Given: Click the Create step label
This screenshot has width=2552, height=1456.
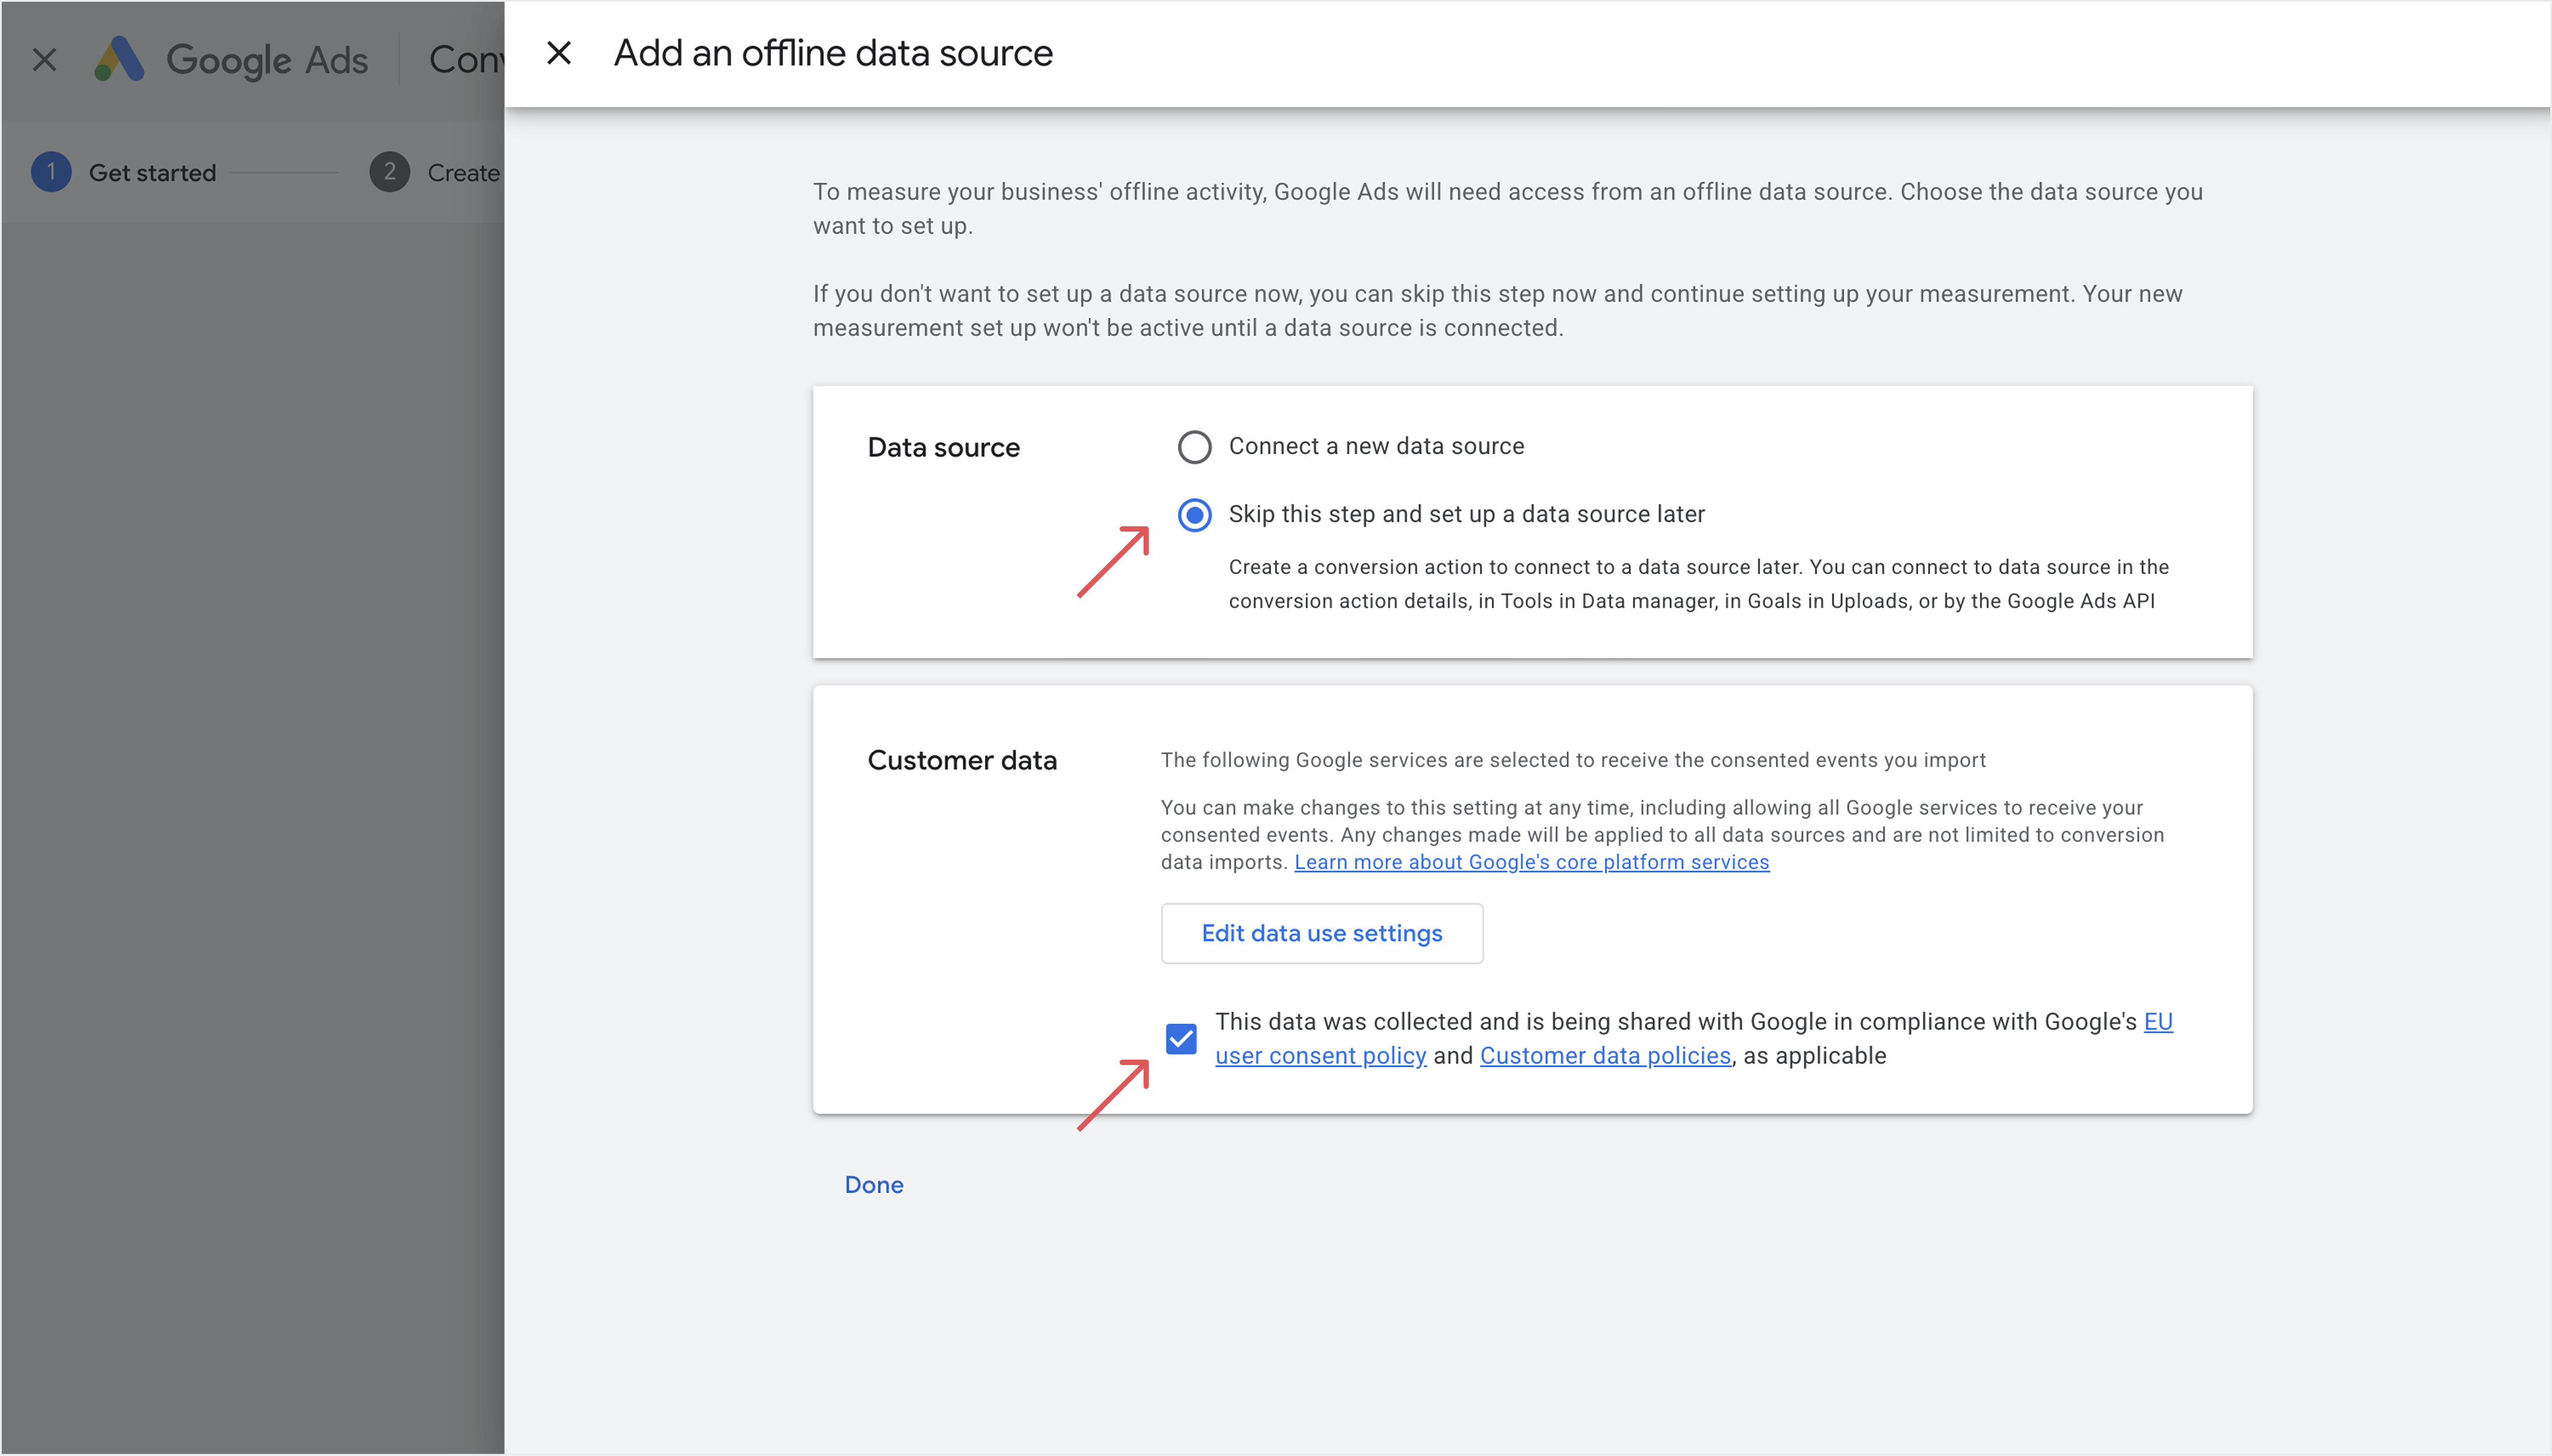Looking at the screenshot, I should pyautogui.click(x=463, y=173).
